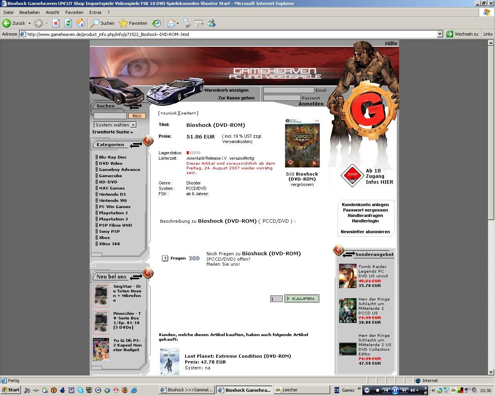This screenshot has height=396, width=495.
Task: Select PC Win Games category
Action: tap(114, 207)
